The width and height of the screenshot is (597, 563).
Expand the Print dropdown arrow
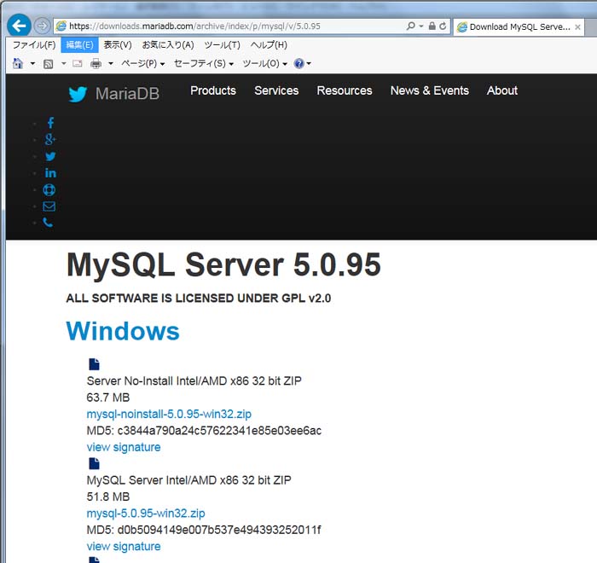pyautogui.click(x=111, y=63)
